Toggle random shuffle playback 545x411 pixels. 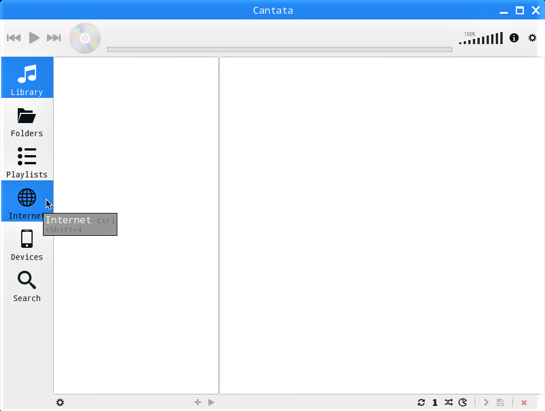(448, 402)
